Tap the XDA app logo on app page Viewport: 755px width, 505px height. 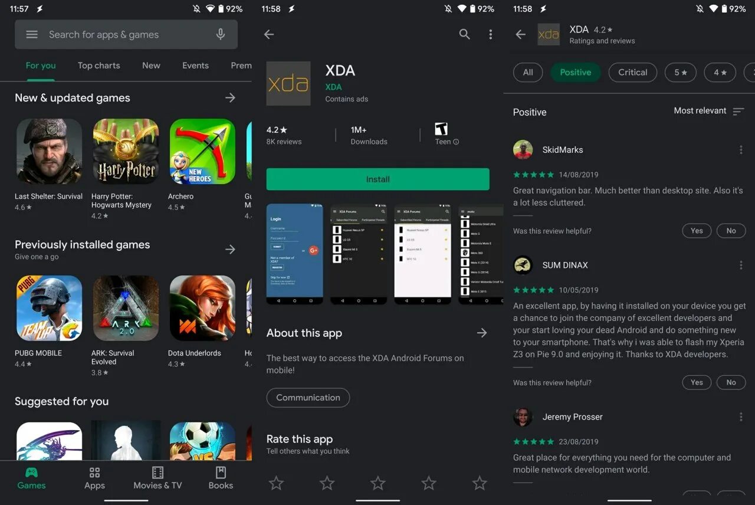[x=288, y=83]
